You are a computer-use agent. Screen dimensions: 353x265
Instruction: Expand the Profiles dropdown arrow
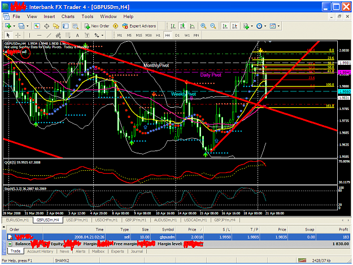(x=28, y=26)
